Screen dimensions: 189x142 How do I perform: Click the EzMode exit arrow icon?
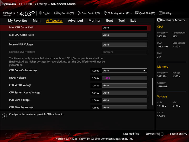click(x=162, y=134)
